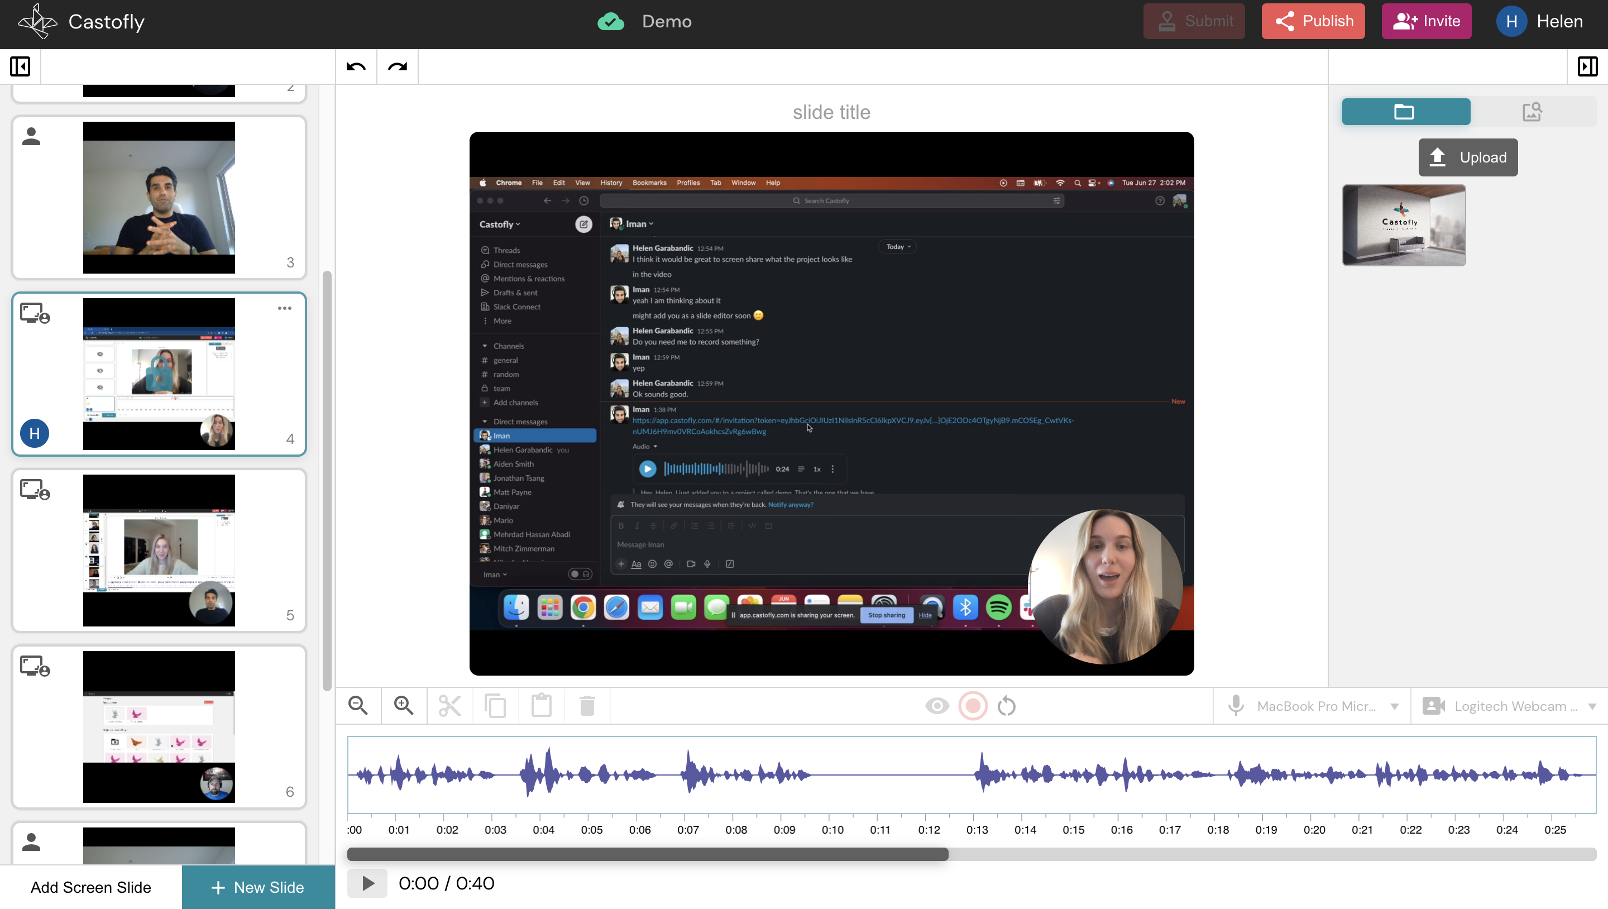Collapse the left slide panel
Image resolution: width=1608 pixels, height=909 pixels.
[x=20, y=66]
